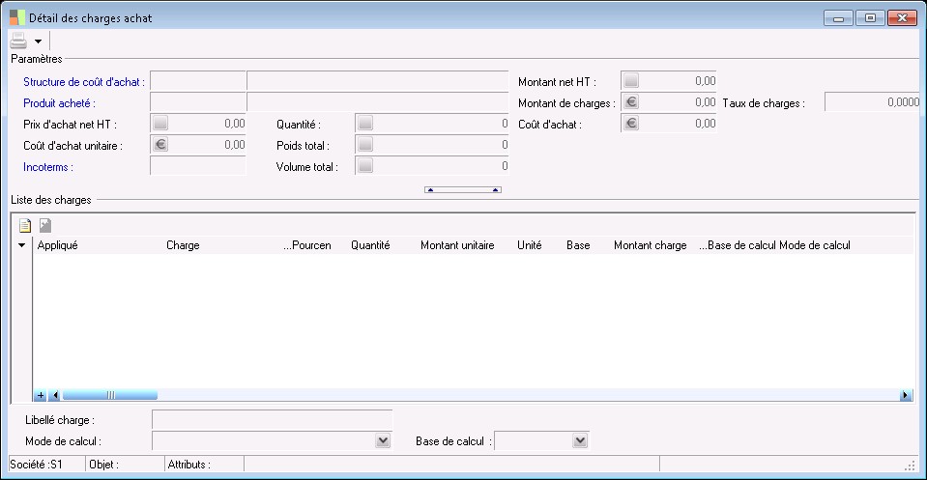Click into the Libellé charge text field
This screenshot has height=480, width=927.
[272, 419]
